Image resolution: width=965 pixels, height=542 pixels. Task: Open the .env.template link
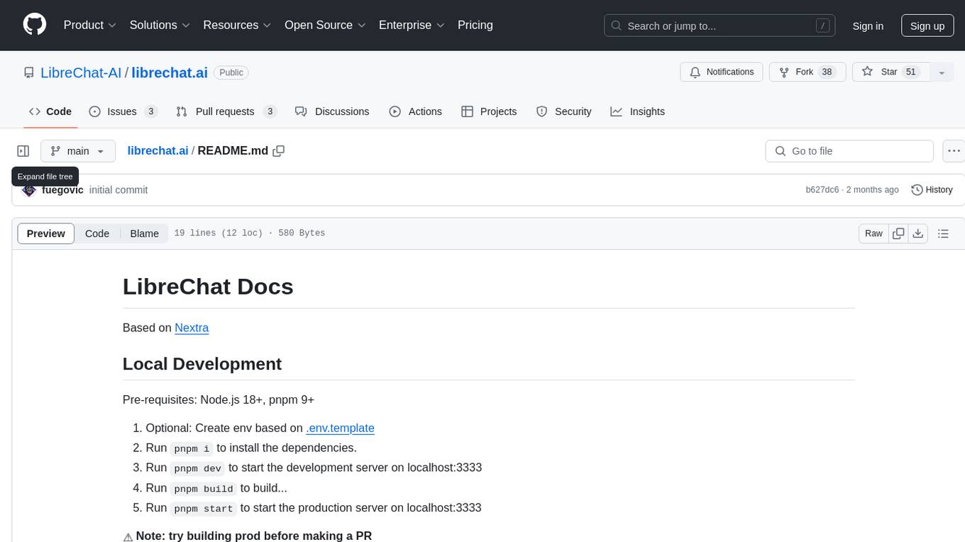click(x=341, y=428)
